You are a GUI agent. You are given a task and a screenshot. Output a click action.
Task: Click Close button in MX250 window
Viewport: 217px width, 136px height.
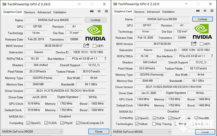[99, 131]
